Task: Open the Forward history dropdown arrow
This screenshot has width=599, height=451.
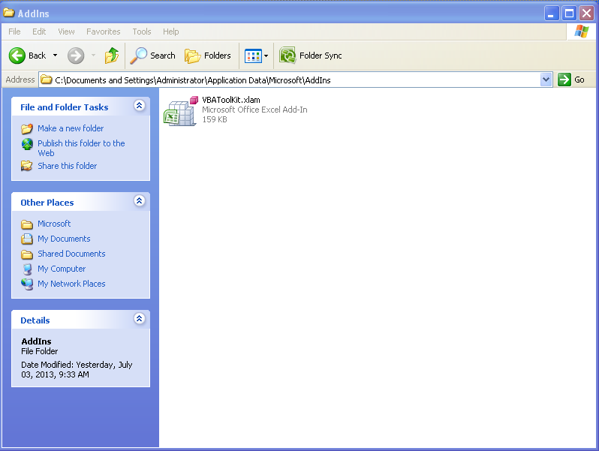Action: (x=93, y=56)
